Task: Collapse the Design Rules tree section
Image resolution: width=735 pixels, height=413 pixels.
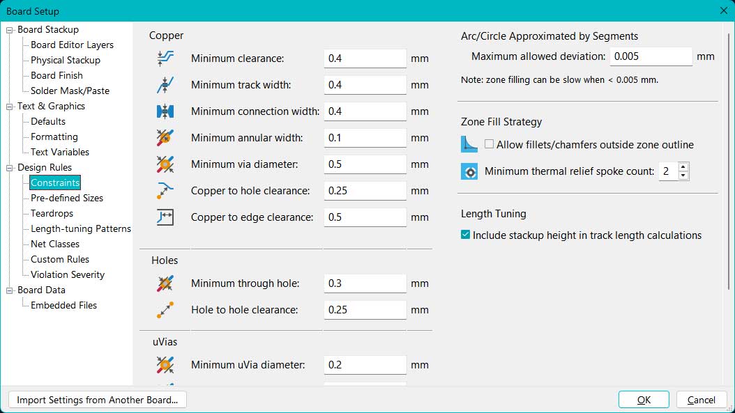Action: tap(10, 168)
